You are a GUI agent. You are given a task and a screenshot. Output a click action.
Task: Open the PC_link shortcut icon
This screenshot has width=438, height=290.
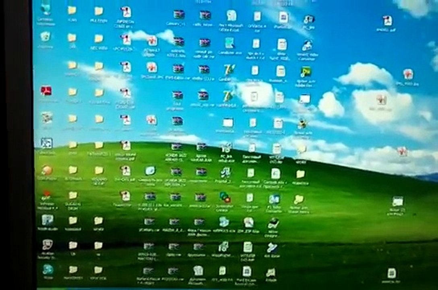(308, 19)
